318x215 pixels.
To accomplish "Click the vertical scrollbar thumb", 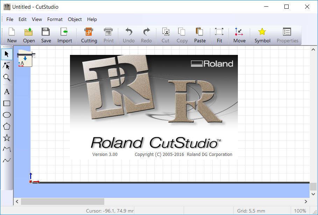I will tap(313, 187).
